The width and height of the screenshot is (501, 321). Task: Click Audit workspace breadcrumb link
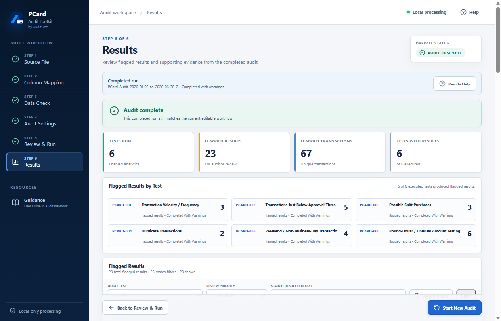click(x=118, y=13)
